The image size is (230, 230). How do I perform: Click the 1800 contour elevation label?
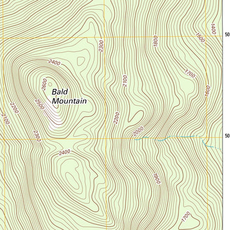(156, 41)
